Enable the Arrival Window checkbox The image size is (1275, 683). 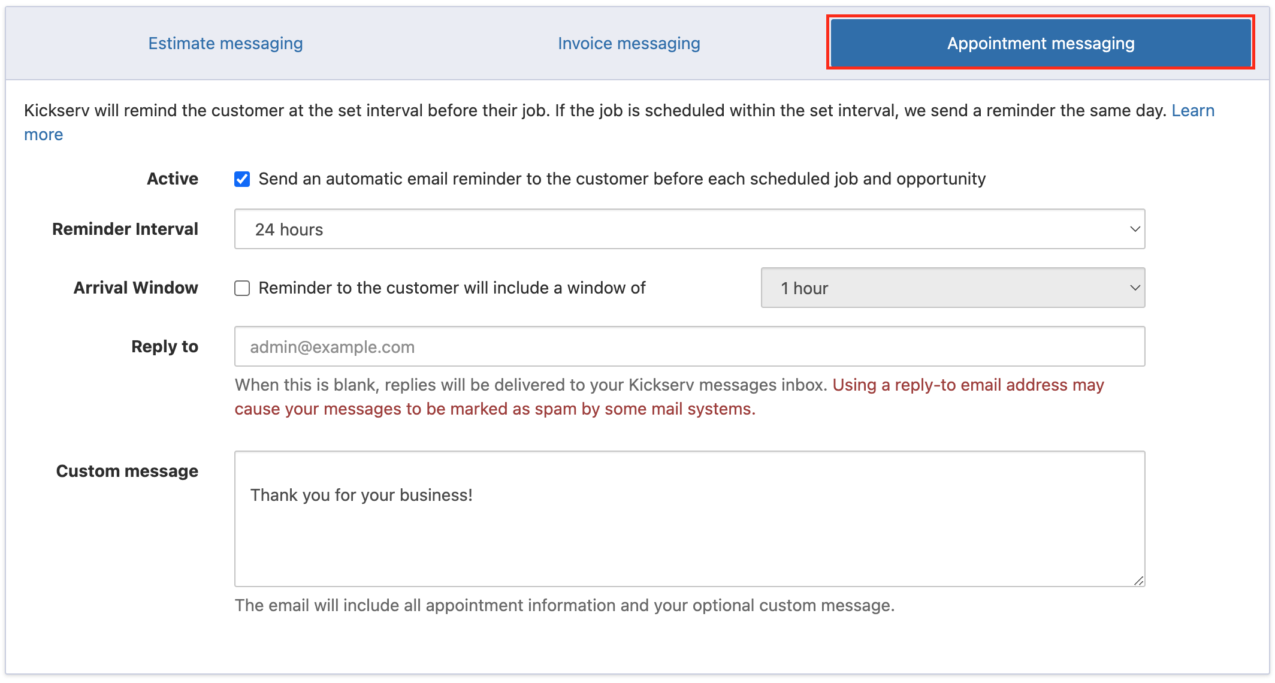tap(242, 288)
